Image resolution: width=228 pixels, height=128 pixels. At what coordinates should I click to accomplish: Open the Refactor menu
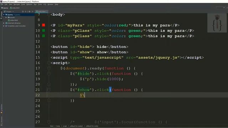point(29,5)
